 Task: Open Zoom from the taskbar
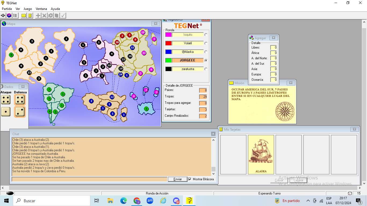[x=150, y=201]
